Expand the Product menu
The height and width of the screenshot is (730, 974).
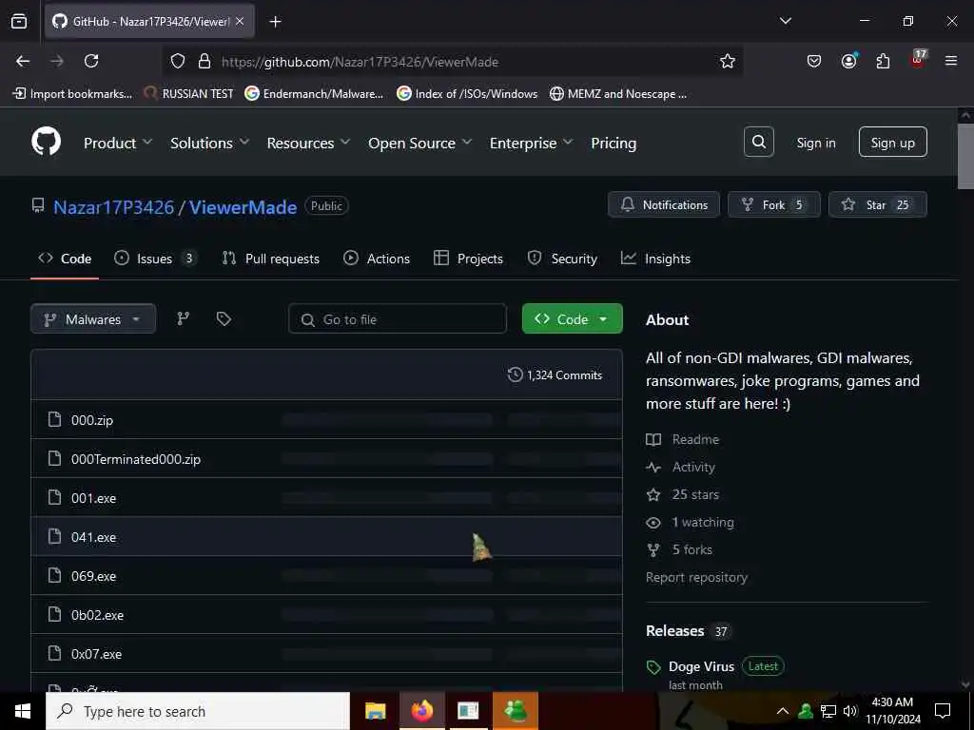tap(118, 143)
